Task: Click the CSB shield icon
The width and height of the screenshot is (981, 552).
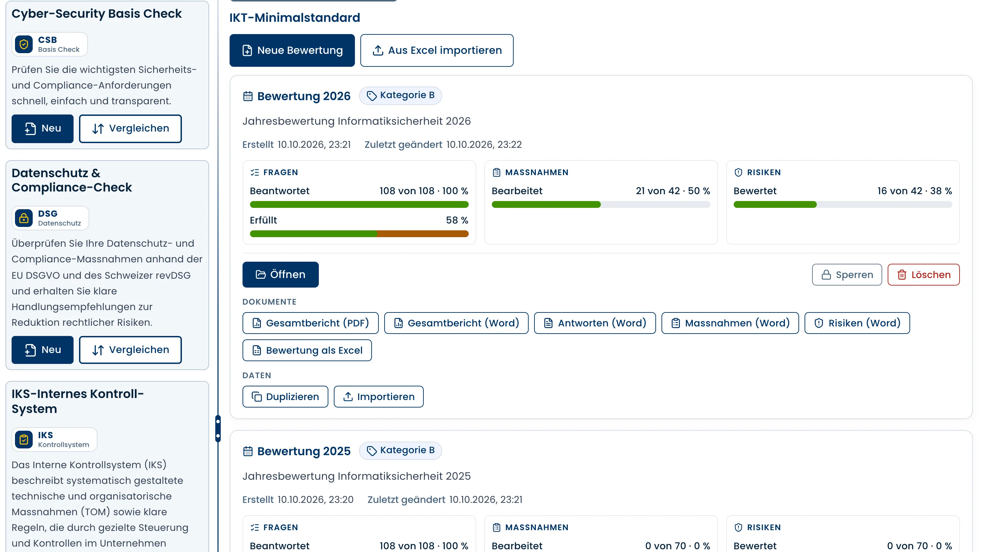Action: [x=24, y=45]
